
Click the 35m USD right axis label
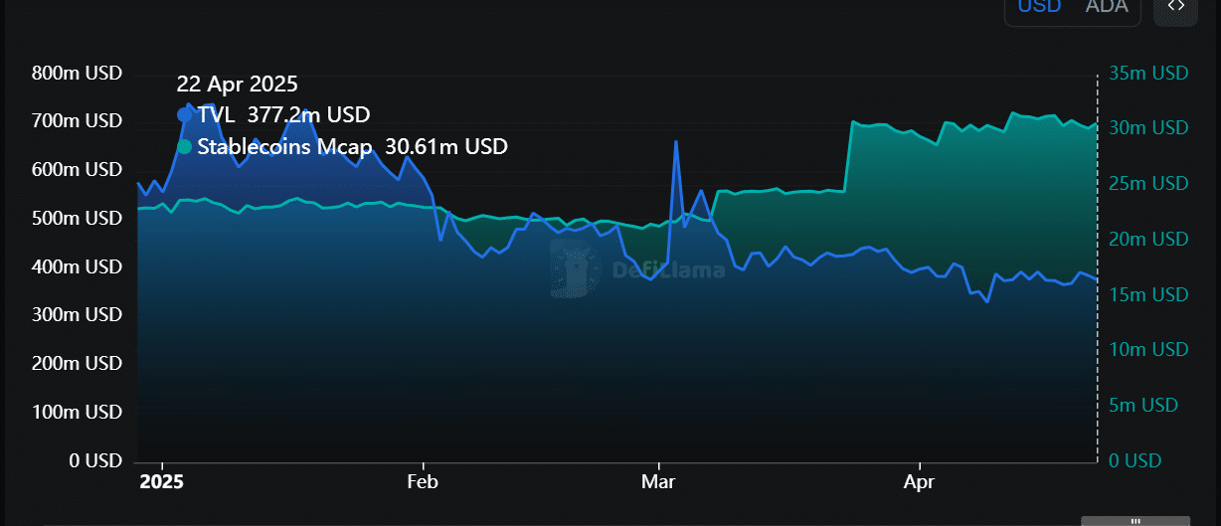1147,74
